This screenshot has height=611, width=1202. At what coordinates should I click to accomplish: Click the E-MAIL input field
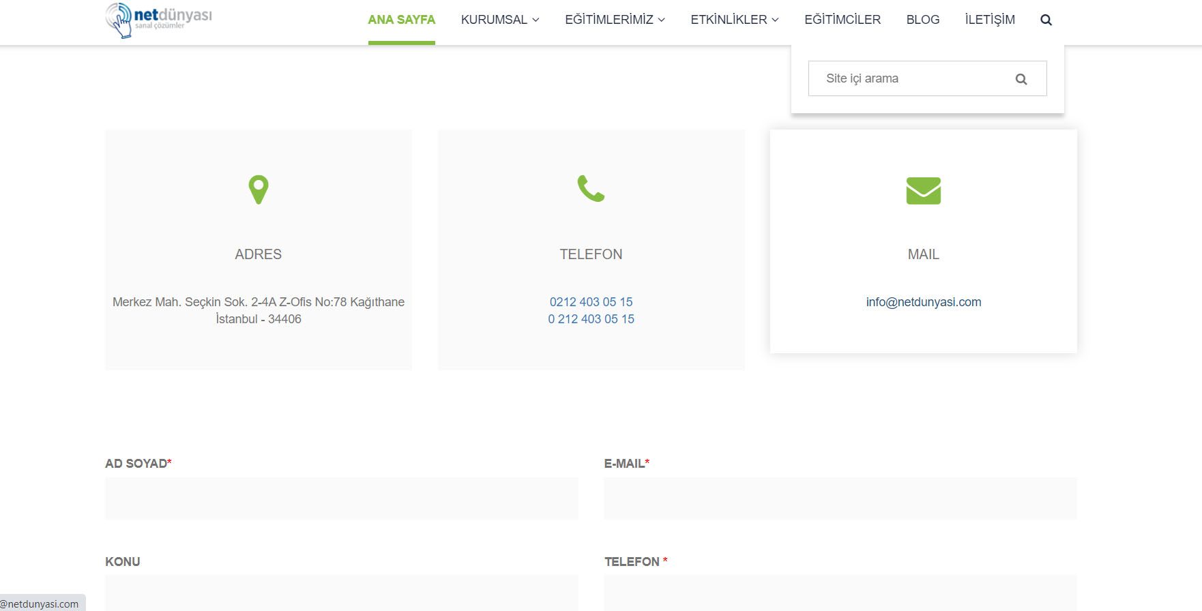point(840,498)
